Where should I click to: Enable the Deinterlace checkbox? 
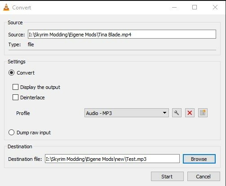point(15,97)
